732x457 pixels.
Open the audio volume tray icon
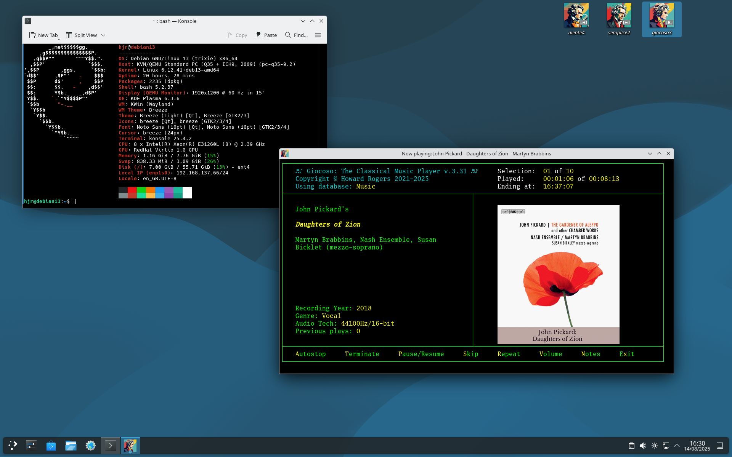643,446
